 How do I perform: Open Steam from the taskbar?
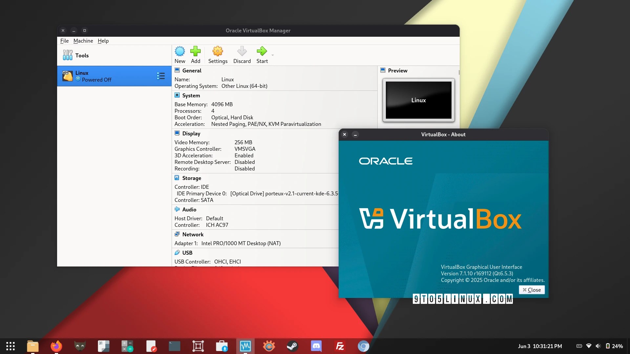(x=292, y=346)
